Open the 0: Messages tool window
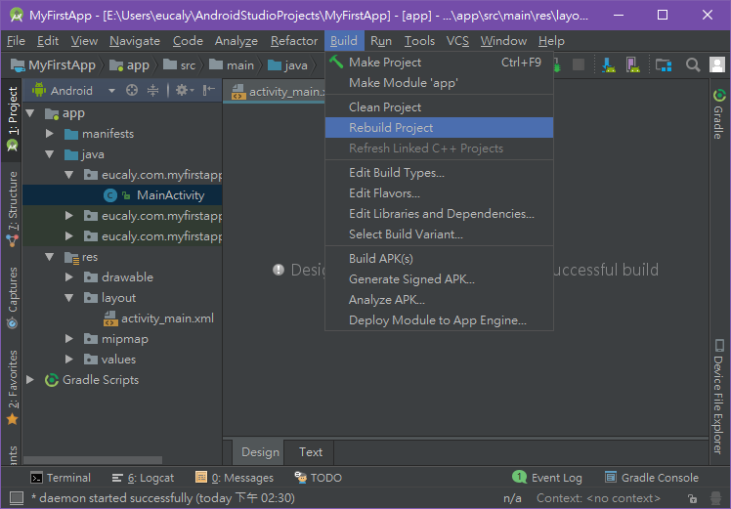This screenshot has height=509, width=731. coord(235,478)
